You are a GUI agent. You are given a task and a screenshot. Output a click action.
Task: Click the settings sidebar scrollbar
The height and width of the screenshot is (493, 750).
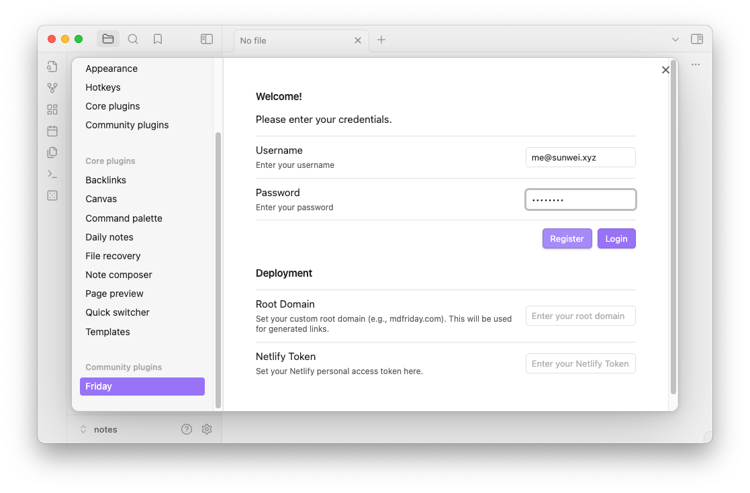pyautogui.click(x=218, y=270)
